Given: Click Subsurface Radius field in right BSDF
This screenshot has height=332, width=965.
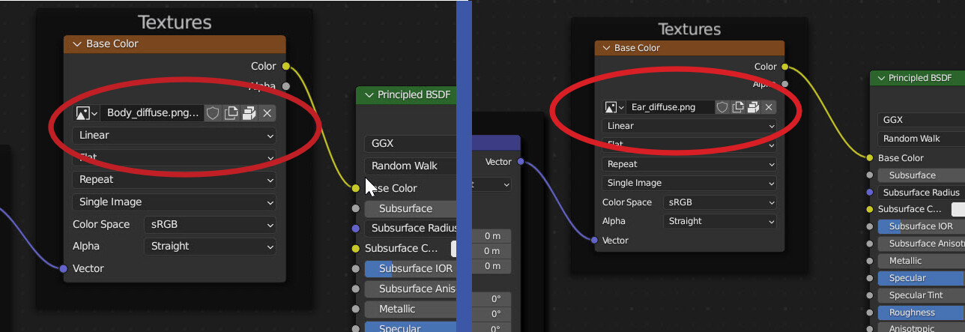Looking at the screenshot, I should tap(922, 193).
